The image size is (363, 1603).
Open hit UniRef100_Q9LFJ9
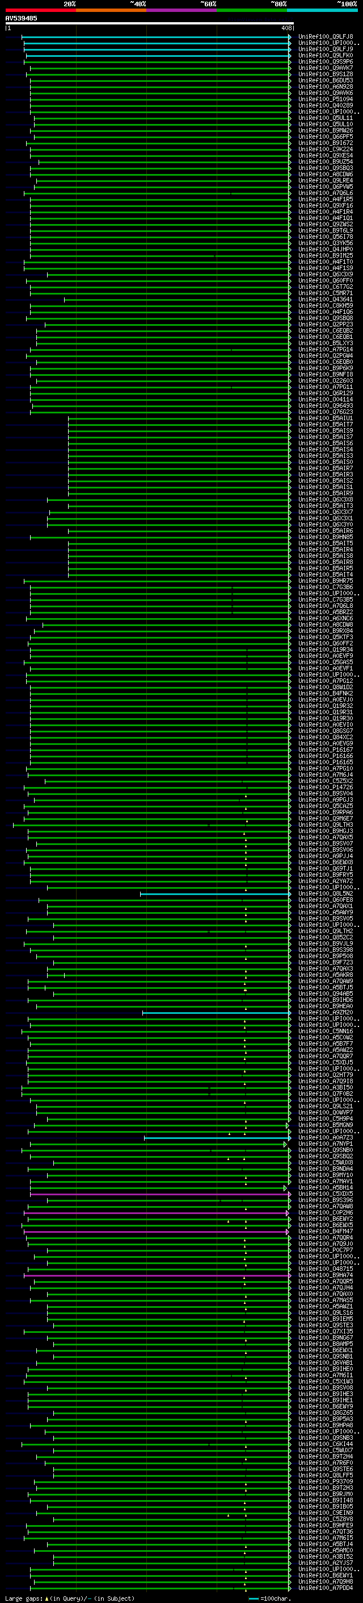[326, 49]
